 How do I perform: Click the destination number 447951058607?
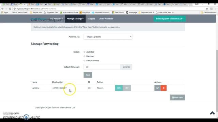pos(59,88)
